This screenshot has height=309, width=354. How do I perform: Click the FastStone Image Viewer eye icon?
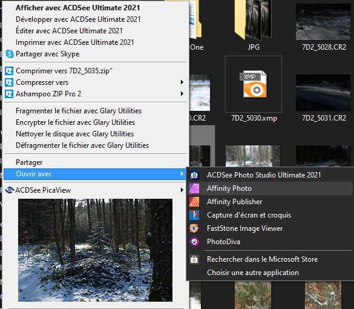[194, 228]
